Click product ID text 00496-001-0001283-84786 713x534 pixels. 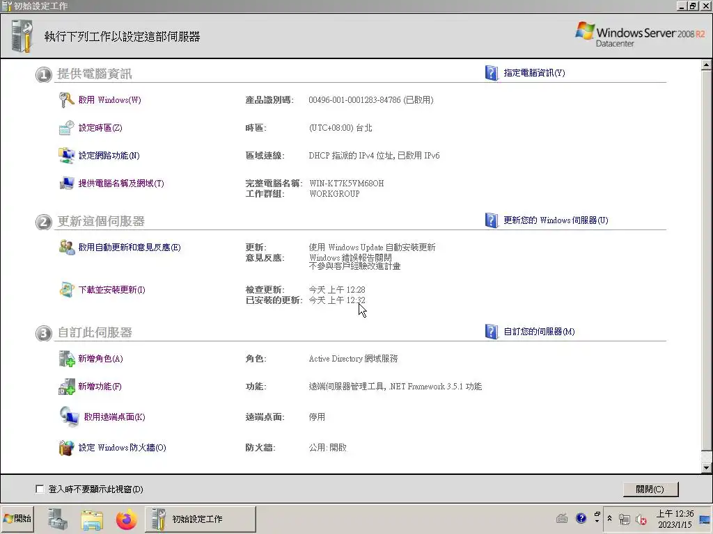[354, 100]
